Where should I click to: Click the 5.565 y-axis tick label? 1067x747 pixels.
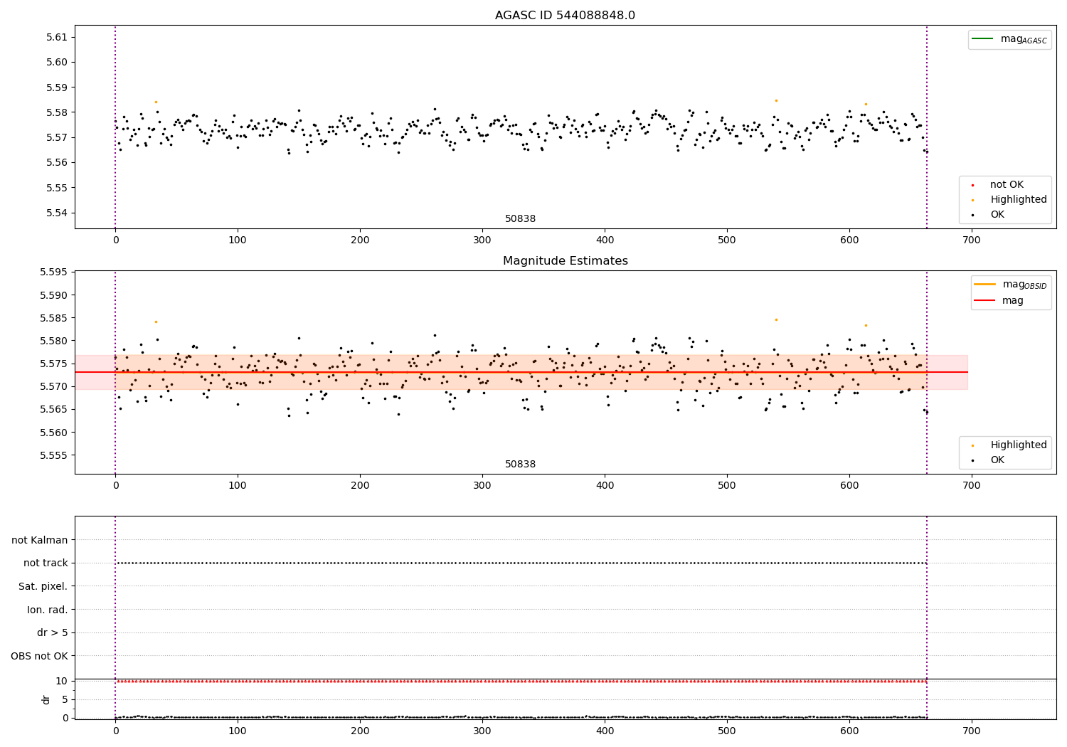click(x=54, y=409)
